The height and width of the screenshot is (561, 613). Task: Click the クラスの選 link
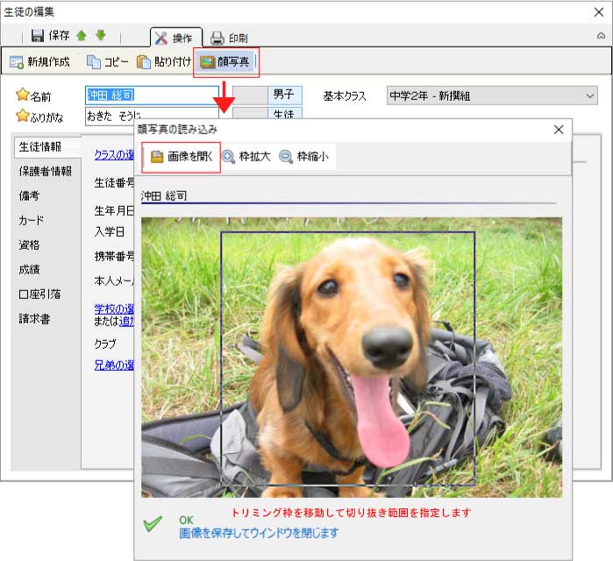114,154
